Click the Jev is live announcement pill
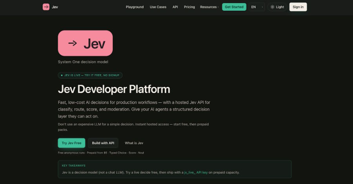The height and width of the screenshot is (184, 353). tap(90, 75)
